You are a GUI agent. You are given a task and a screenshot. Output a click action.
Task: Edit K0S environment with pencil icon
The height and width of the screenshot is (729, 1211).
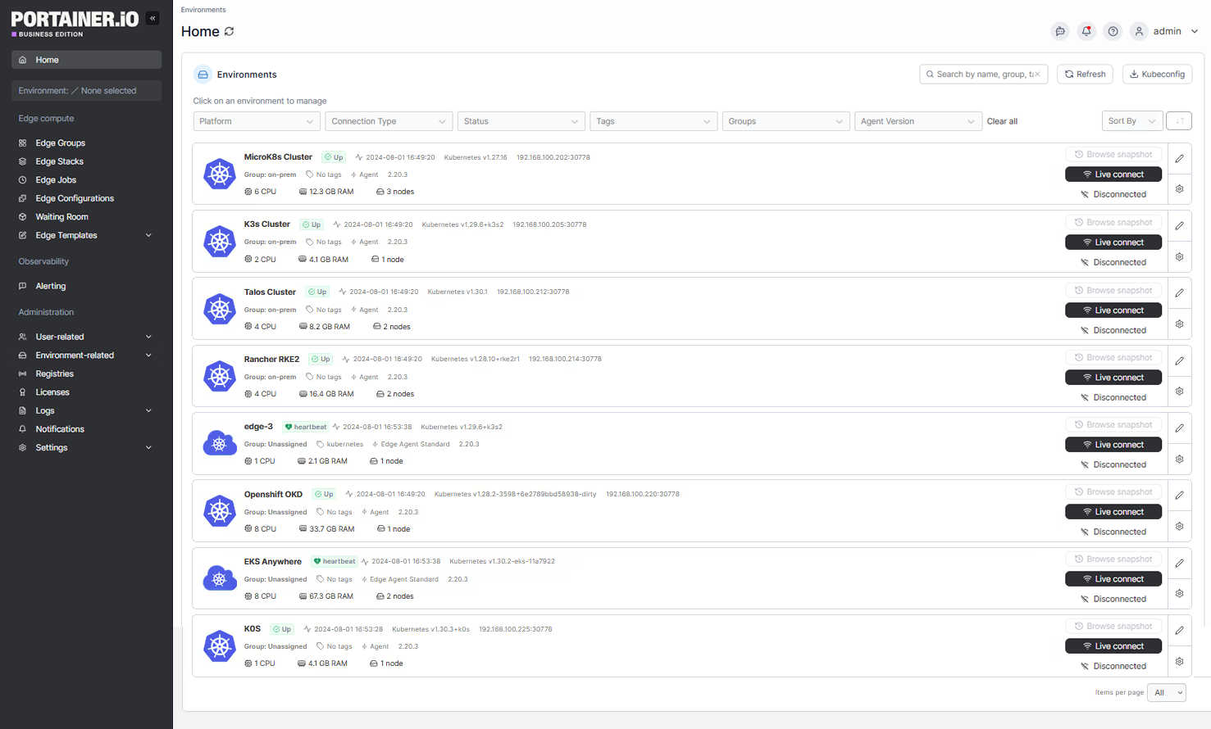[1179, 630]
